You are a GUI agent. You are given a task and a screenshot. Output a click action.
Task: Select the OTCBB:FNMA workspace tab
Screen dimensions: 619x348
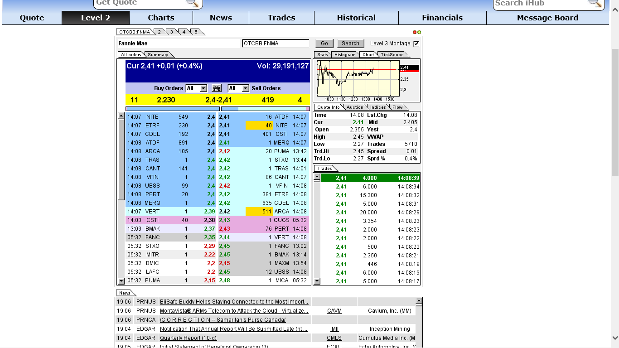(135, 32)
